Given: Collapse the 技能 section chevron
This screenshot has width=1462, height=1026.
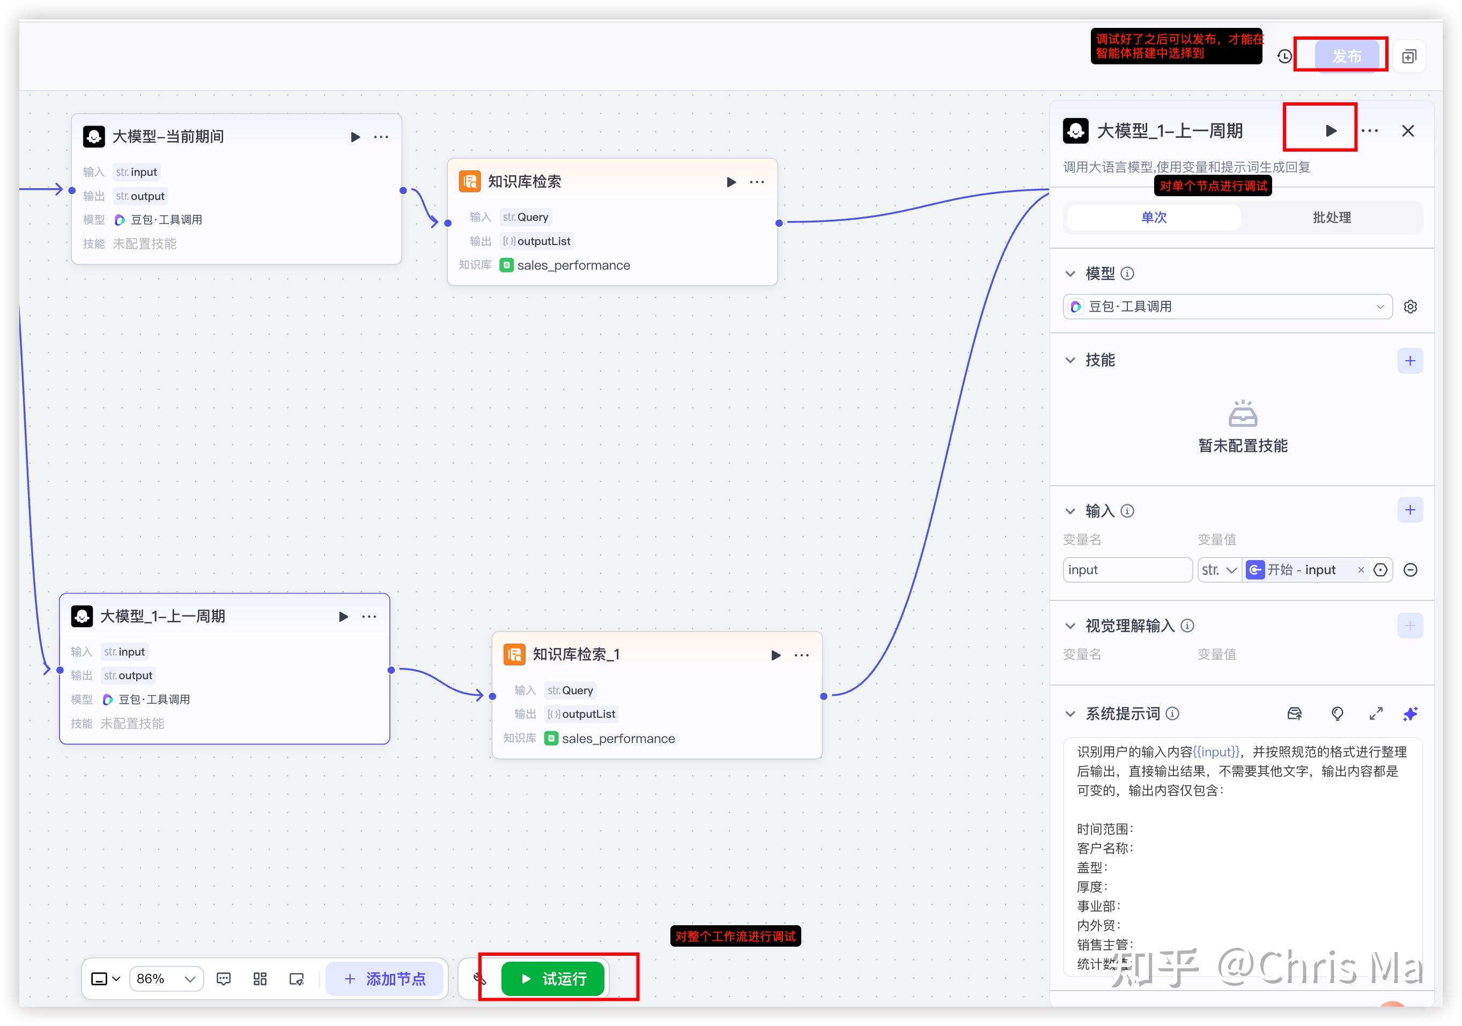Looking at the screenshot, I should [1070, 360].
